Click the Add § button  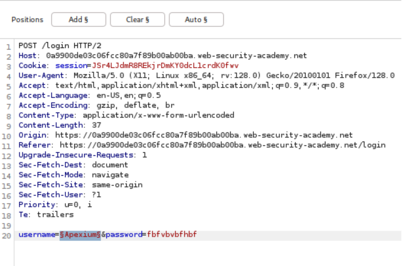pyautogui.click(x=78, y=20)
